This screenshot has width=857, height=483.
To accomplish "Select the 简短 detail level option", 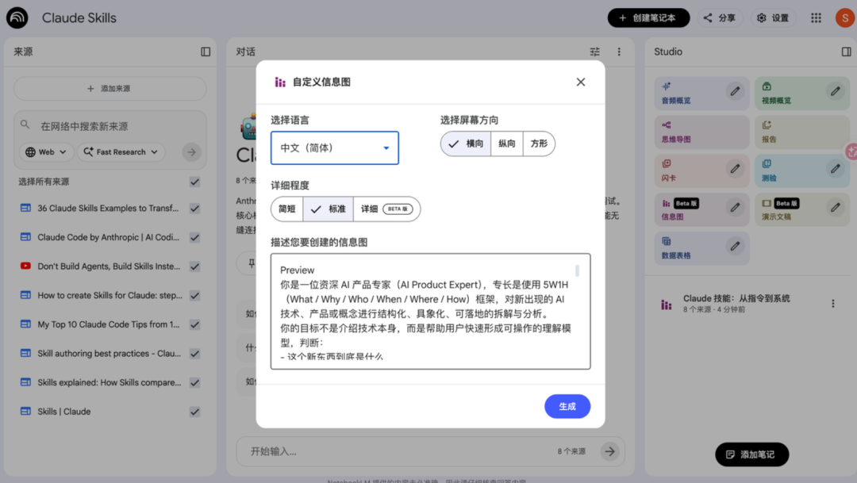I will tap(287, 209).
